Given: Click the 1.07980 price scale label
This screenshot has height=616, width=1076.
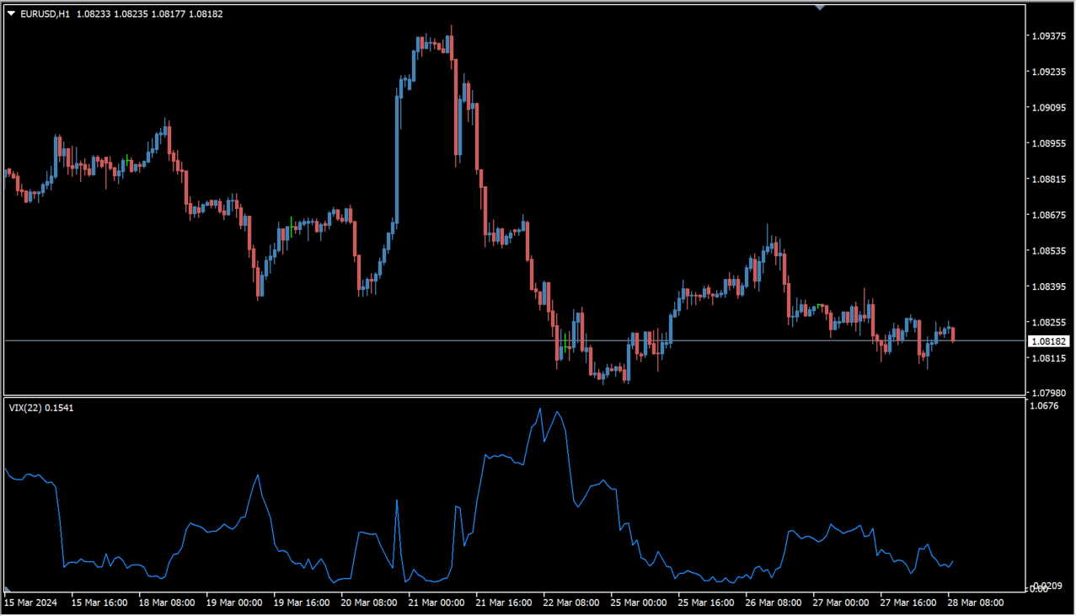Looking at the screenshot, I should click(1049, 394).
